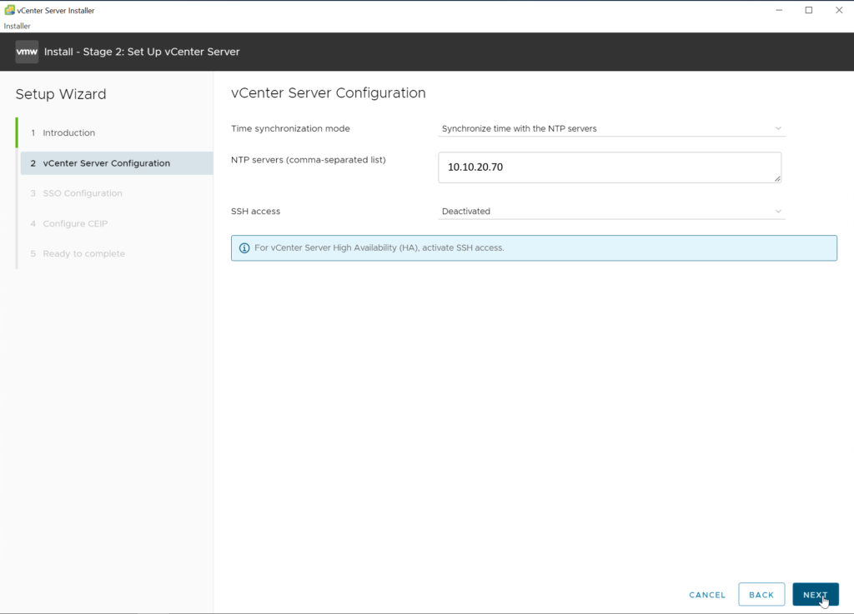Go to the Introduction wizard step
Screen dimensions: 854x614
(68, 133)
